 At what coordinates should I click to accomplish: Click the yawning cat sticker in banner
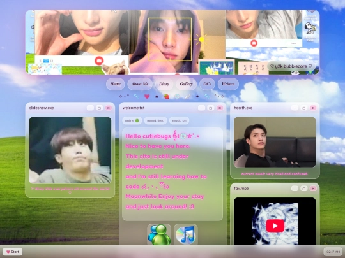click(x=116, y=68)
